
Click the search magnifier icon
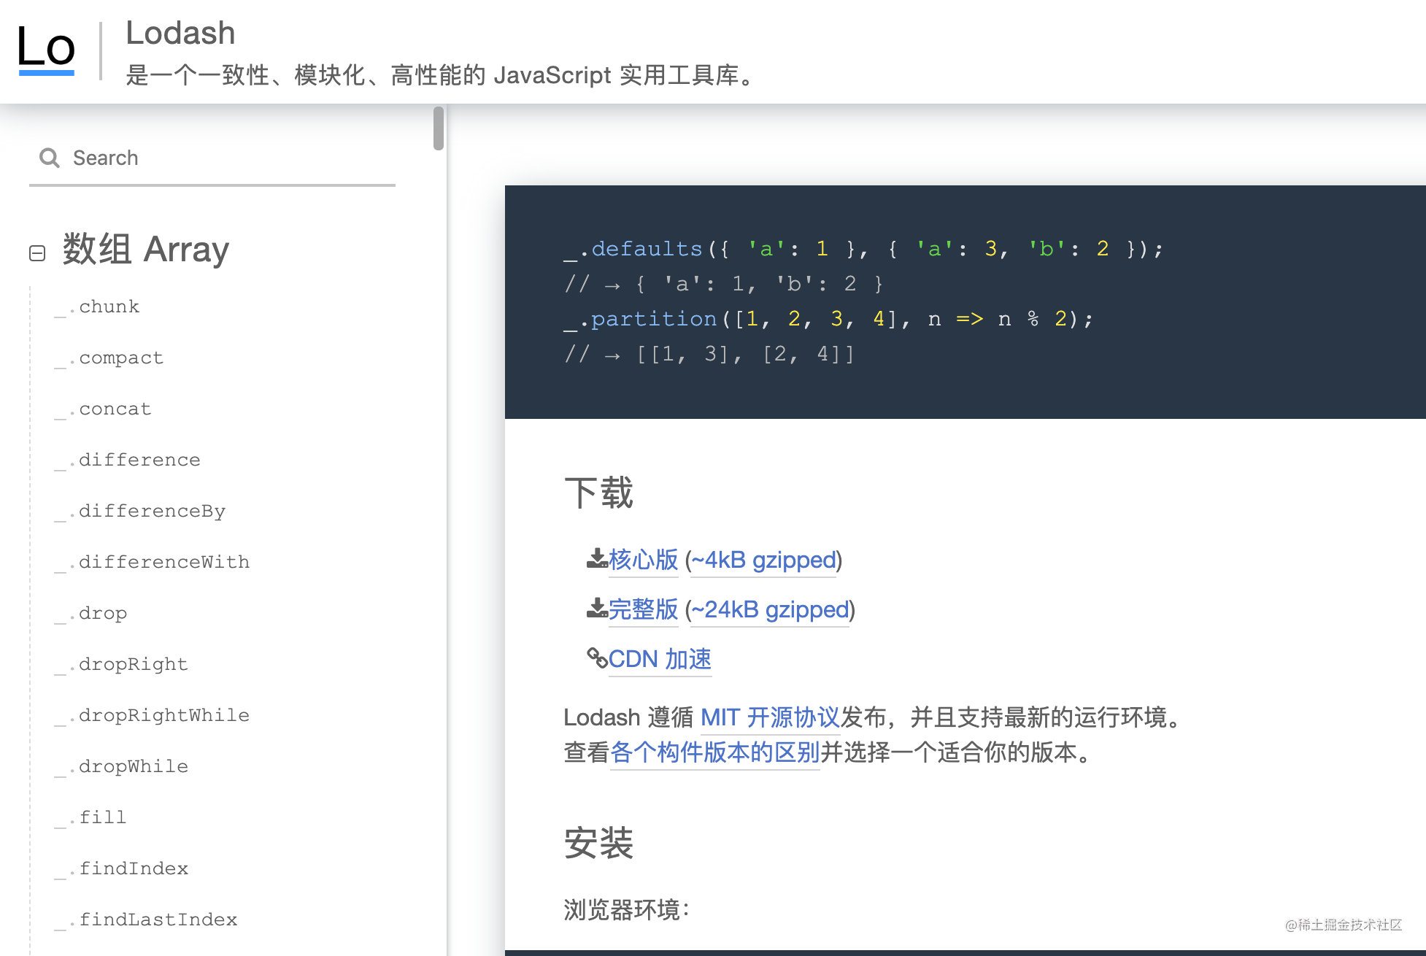[x=49, y=158]
